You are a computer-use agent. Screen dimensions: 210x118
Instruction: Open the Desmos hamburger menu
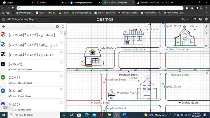[x=3, y=19]
